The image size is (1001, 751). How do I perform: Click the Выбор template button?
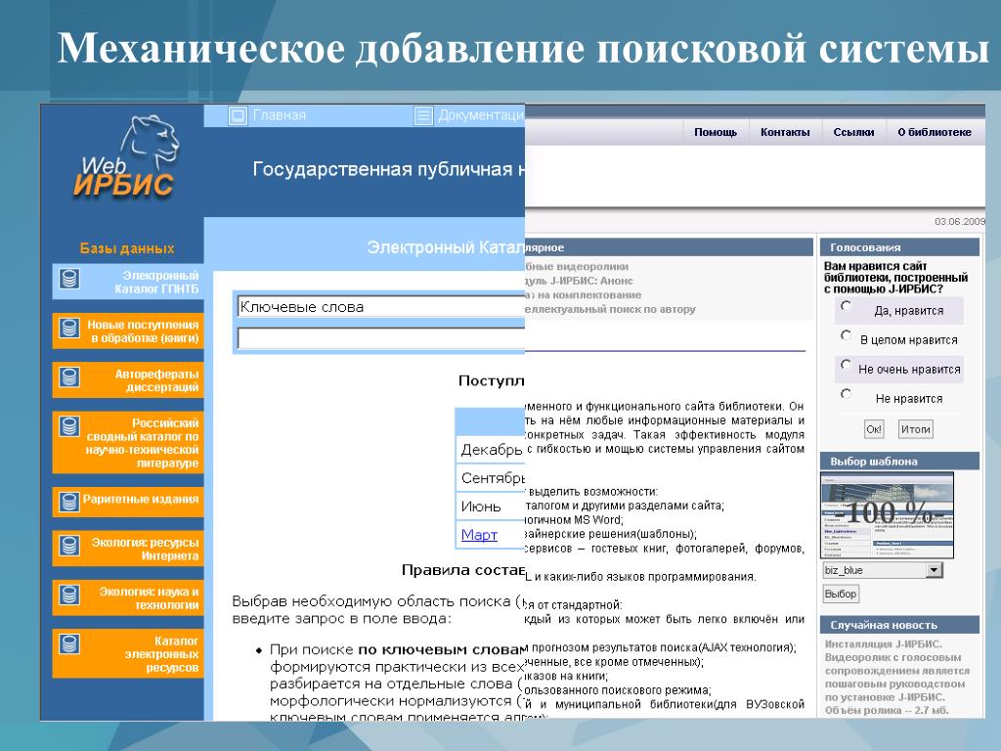click(840, 594)
